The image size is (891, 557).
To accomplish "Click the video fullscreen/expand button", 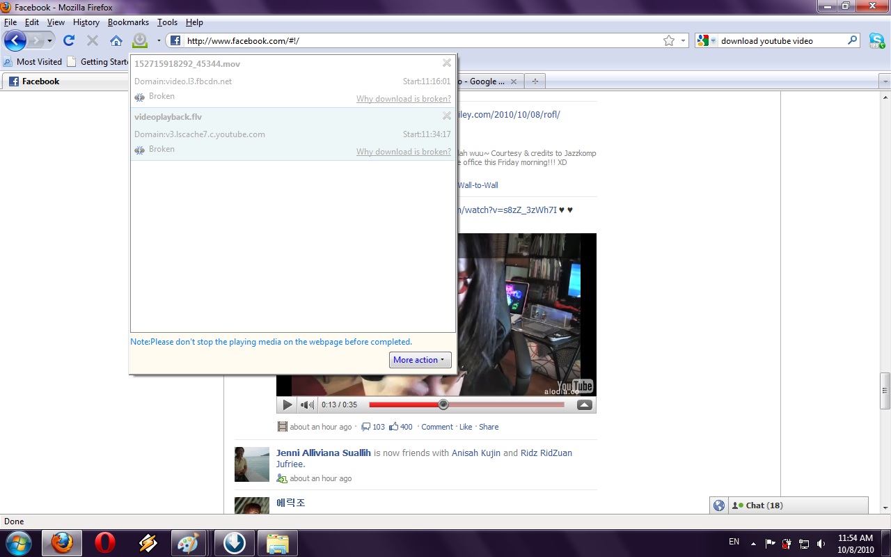I will (585, 405).
